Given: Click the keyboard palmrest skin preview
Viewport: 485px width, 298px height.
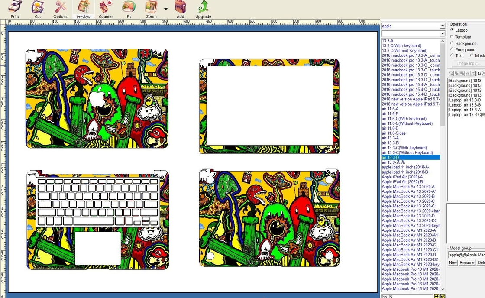Looking at the screenshot, I should point(98,220).
